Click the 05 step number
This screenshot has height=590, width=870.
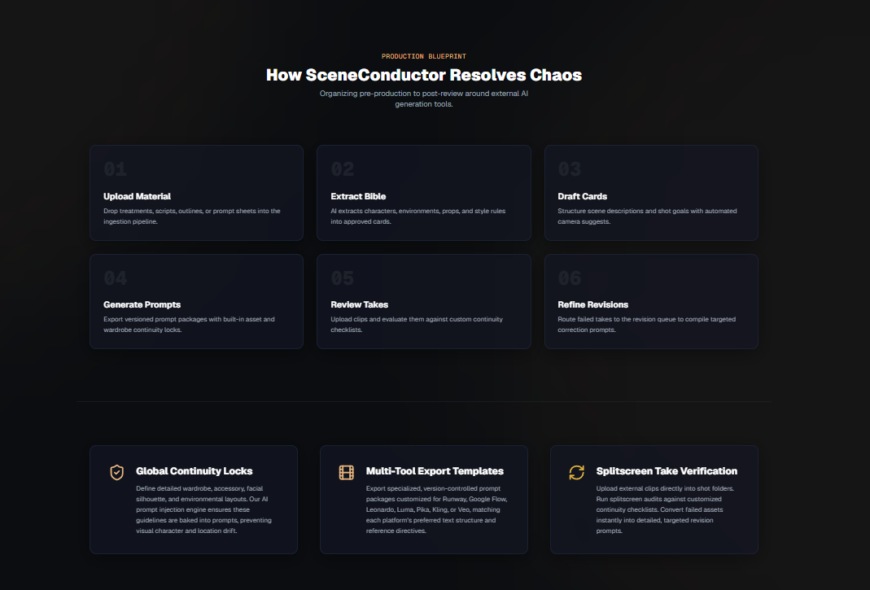(x=343, y=278)
